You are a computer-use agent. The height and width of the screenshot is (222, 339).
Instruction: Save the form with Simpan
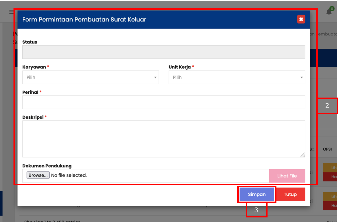pos(257,195)
